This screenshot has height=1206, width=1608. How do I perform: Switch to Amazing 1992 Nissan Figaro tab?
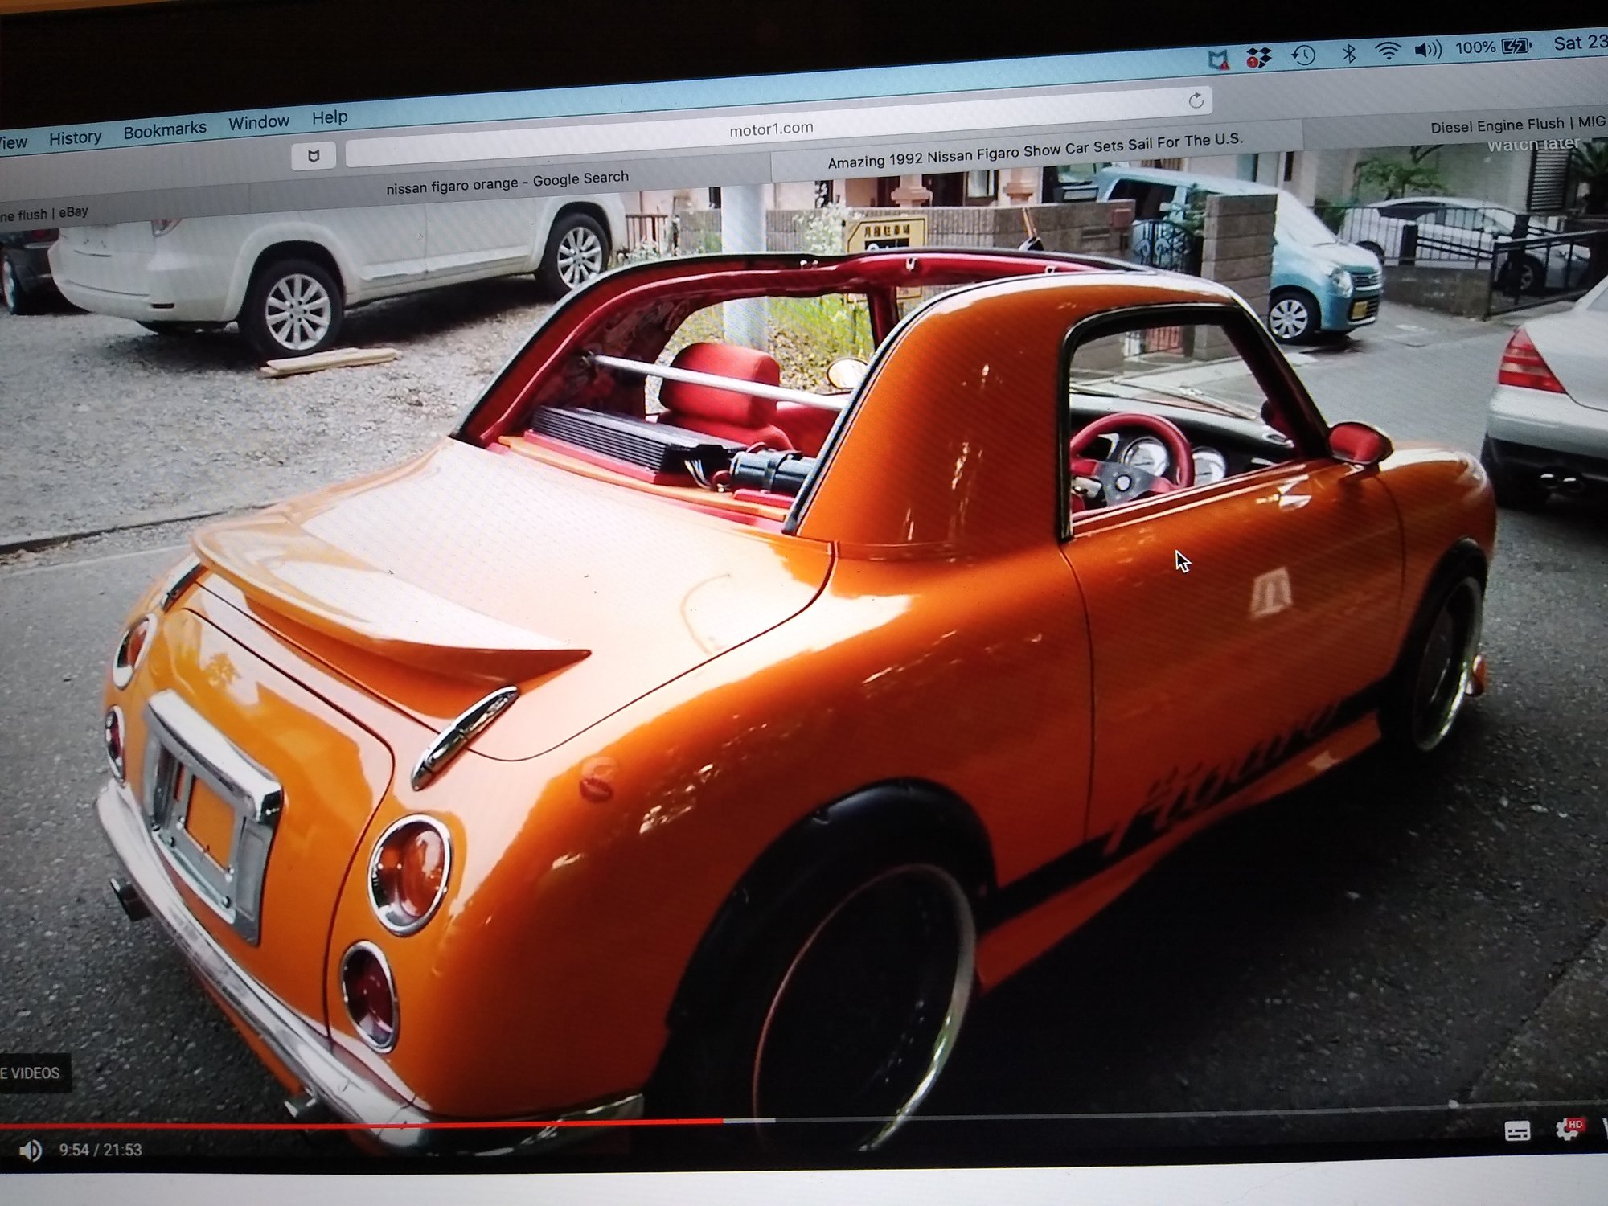pos(1036,150)
